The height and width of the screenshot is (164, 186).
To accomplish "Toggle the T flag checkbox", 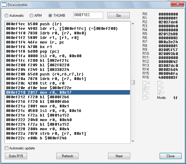I will coord(160,93).
